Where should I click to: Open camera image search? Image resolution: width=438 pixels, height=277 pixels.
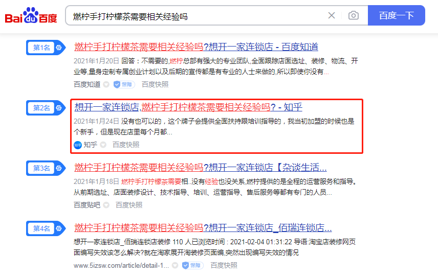click(354, 15)
